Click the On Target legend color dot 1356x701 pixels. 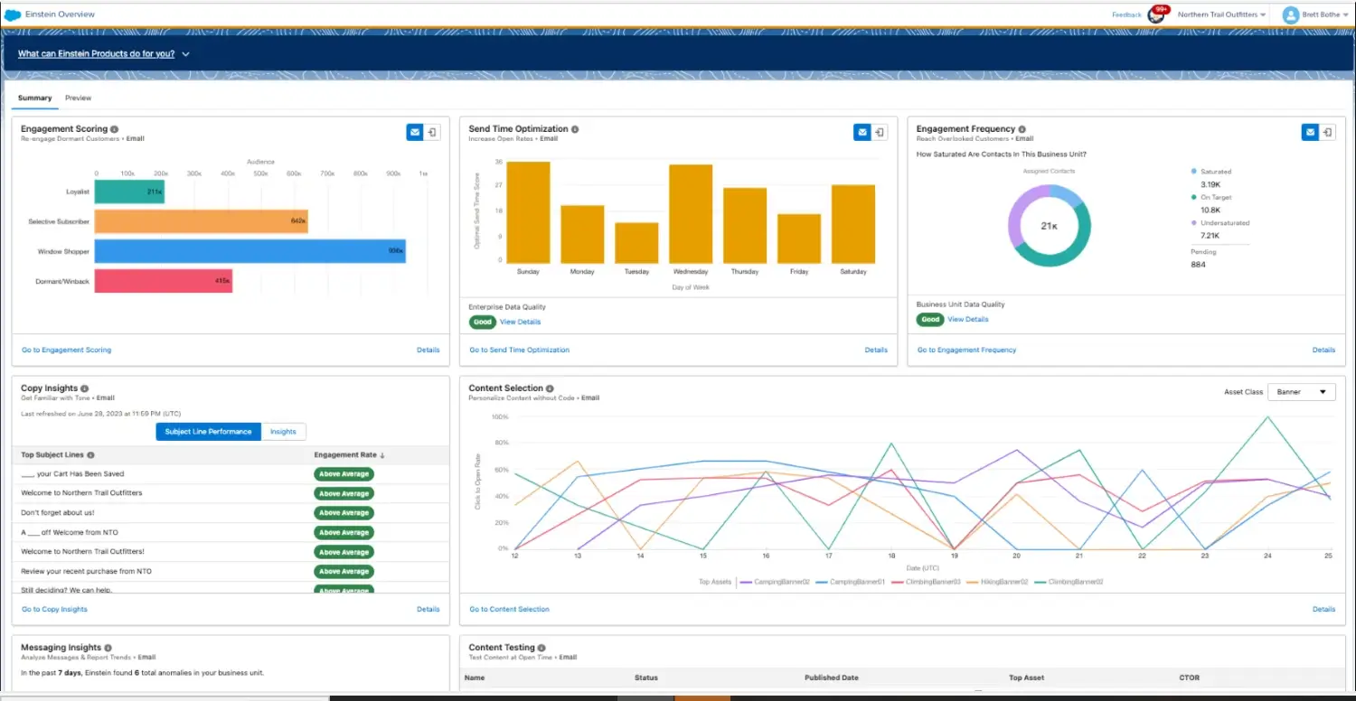[1194, 197]
